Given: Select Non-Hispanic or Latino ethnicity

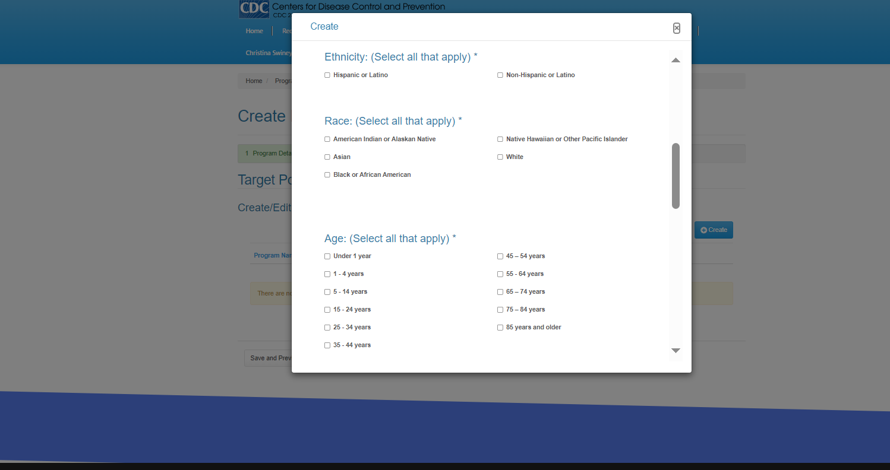Looking at the screenshot, I should coord(500,75).
